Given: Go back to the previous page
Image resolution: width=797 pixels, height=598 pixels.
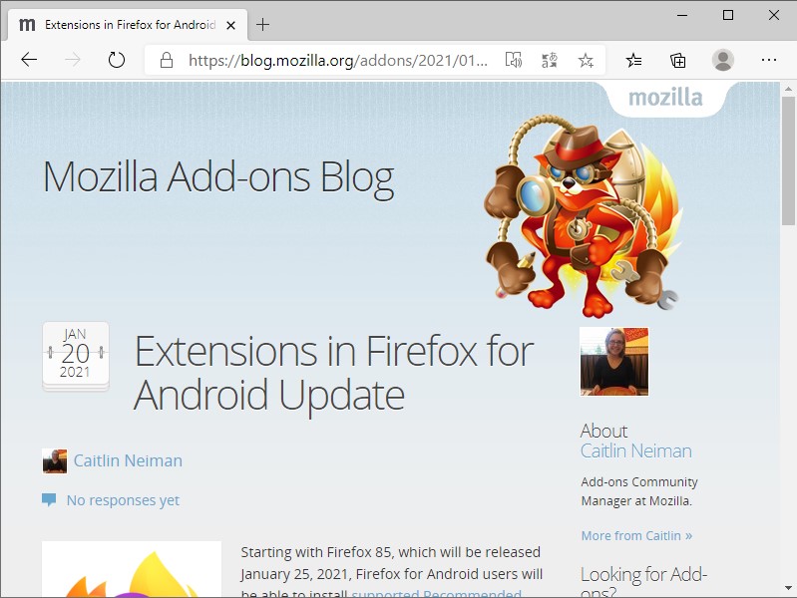Looking at the screenshot, I should [x=29, y=60].
